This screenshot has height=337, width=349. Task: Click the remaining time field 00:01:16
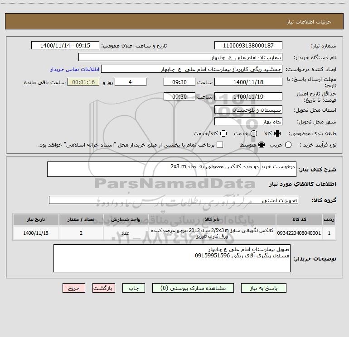(83, 82)
